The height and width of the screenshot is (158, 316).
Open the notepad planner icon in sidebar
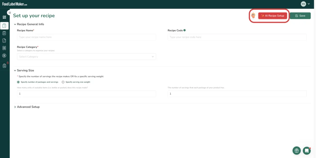point(4,33)
